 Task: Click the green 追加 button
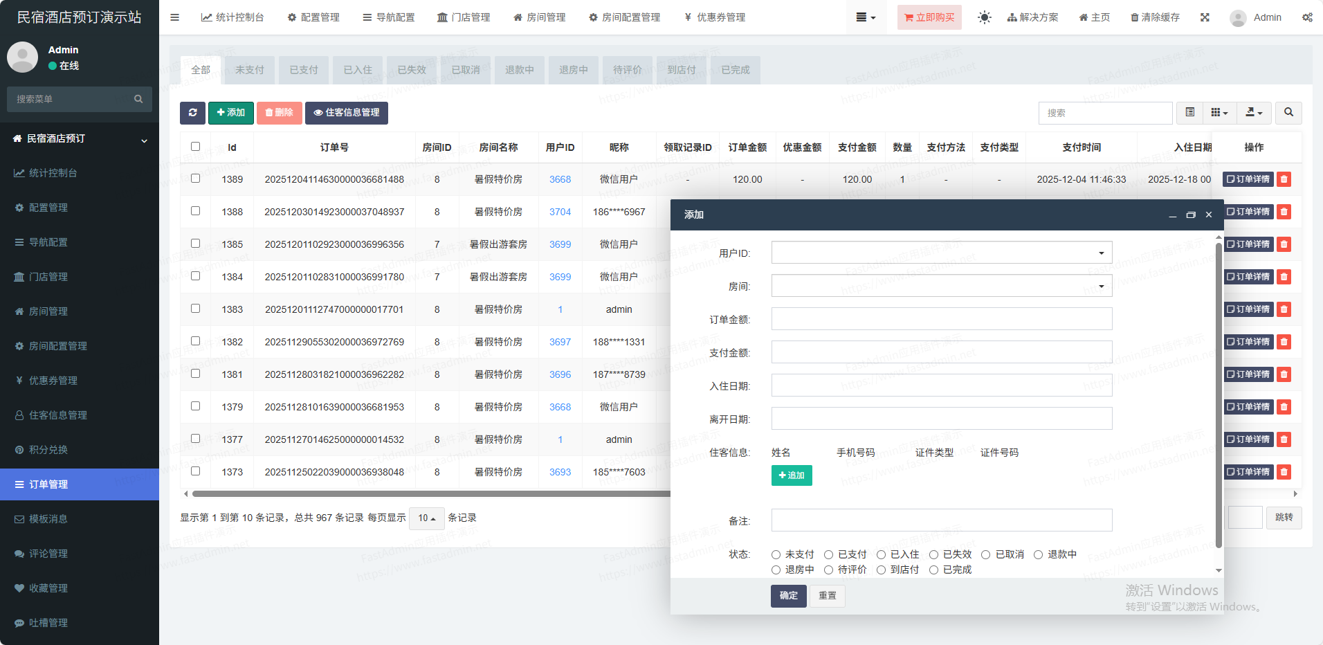791,475
